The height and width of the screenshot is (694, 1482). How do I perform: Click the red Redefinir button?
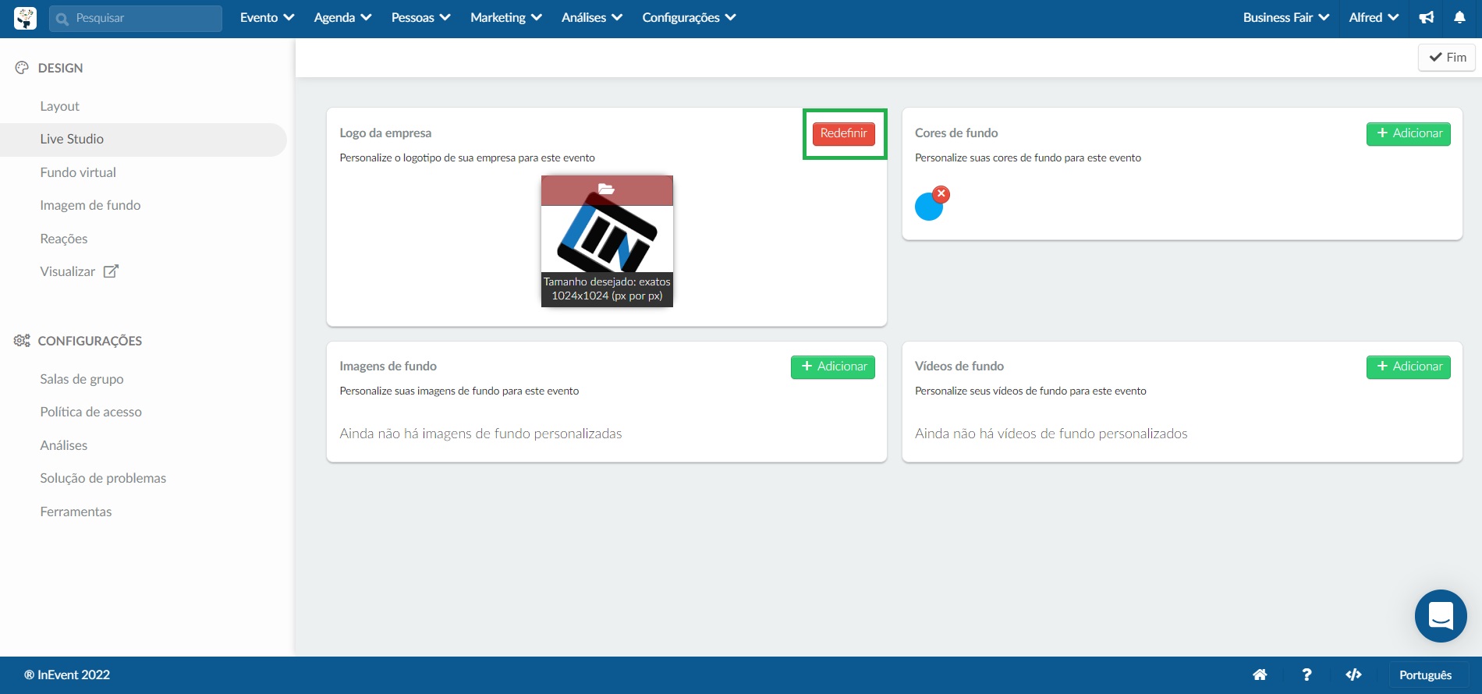click(x=843, y=133)
